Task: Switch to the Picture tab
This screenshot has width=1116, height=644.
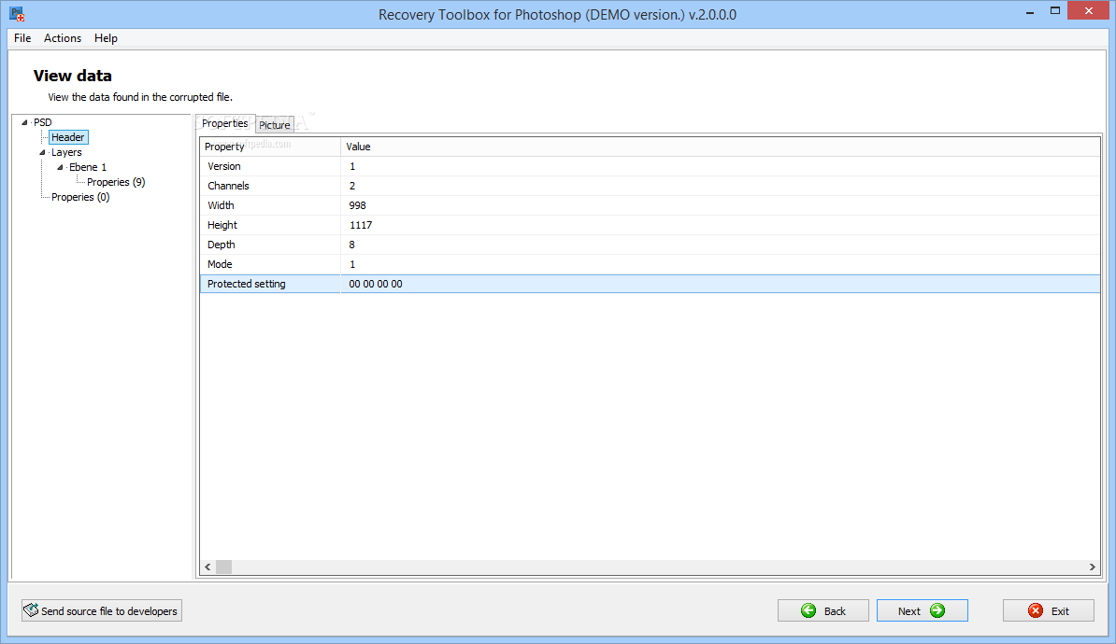Action: pyautogui.click(x=275, y=124)
